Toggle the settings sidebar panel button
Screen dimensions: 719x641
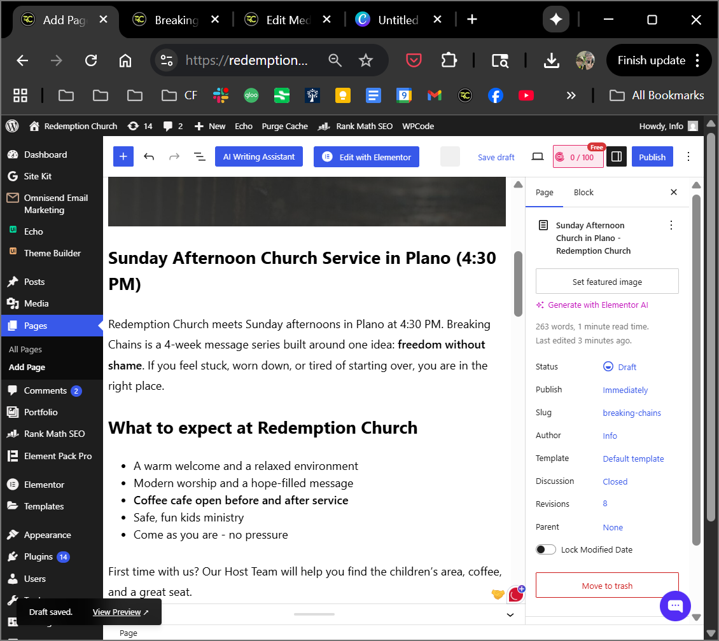[616, 157]
